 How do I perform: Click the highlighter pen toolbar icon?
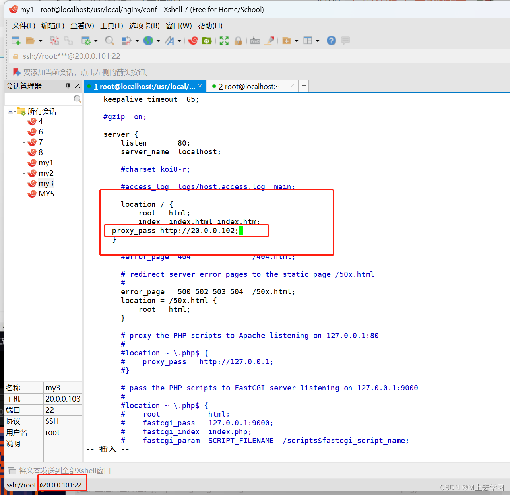point(270,41)
